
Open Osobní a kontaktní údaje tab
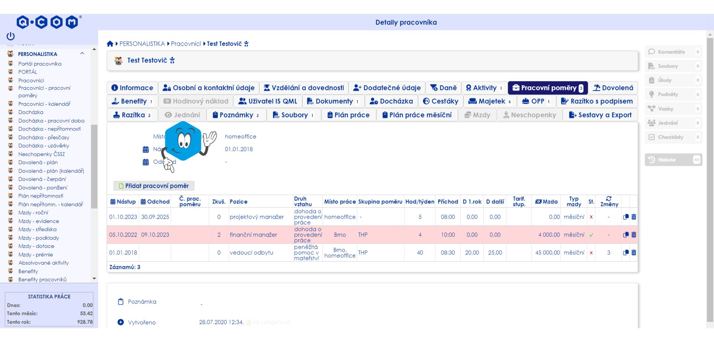point(209,88)
